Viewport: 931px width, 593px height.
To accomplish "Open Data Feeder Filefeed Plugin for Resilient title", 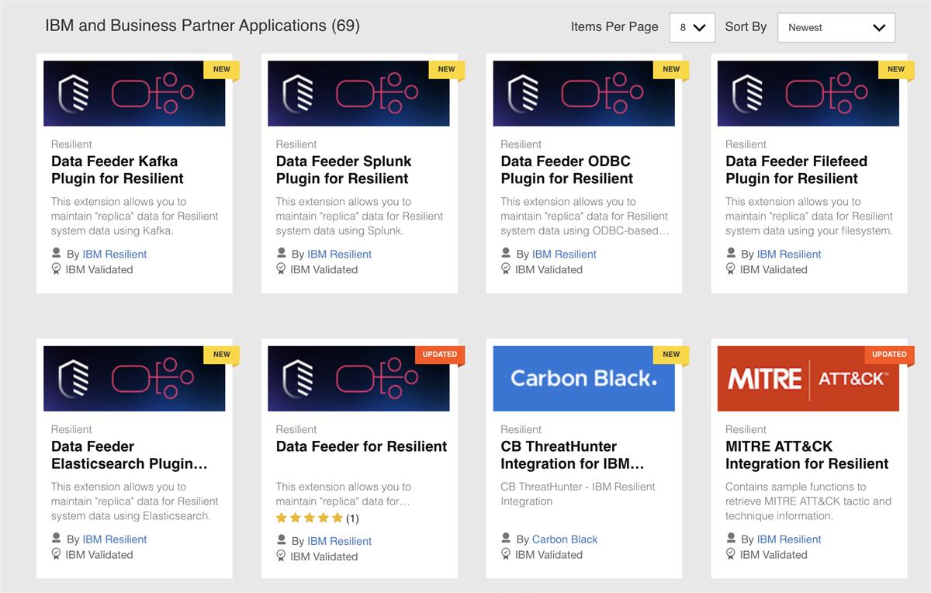I will pos(796,170).
